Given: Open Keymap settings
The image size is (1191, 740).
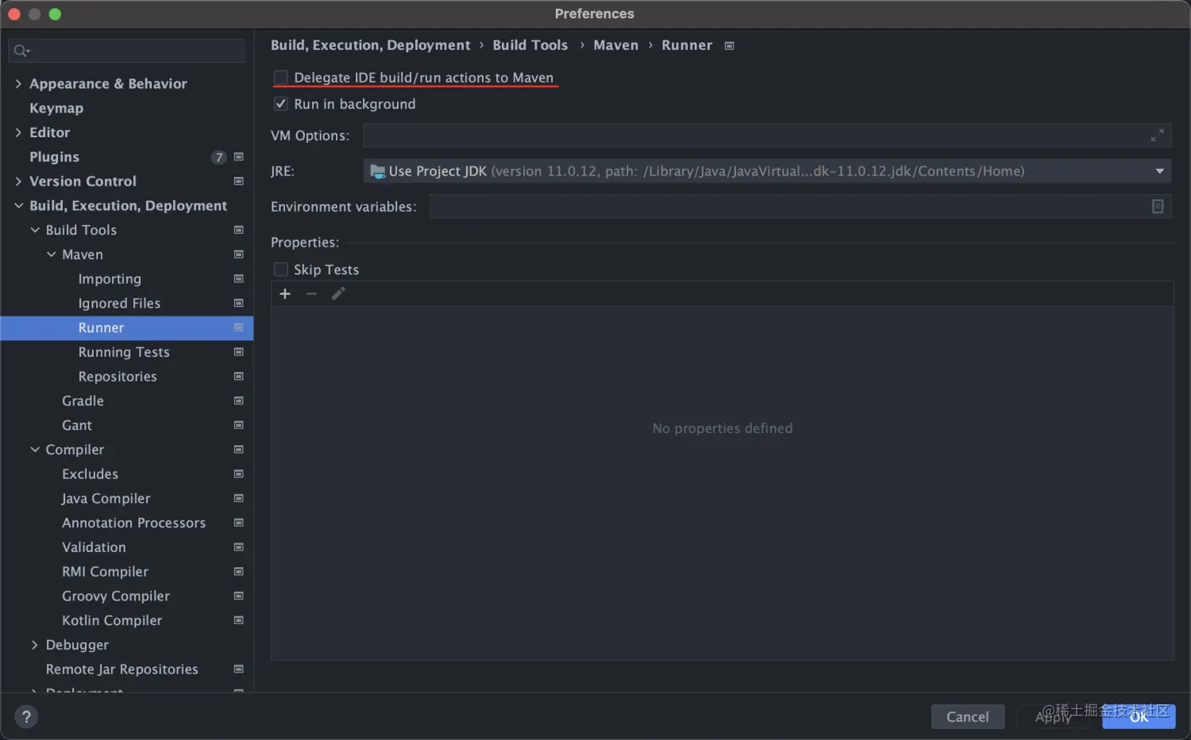Looking at the screenshot, I should [x=56, y=109].
